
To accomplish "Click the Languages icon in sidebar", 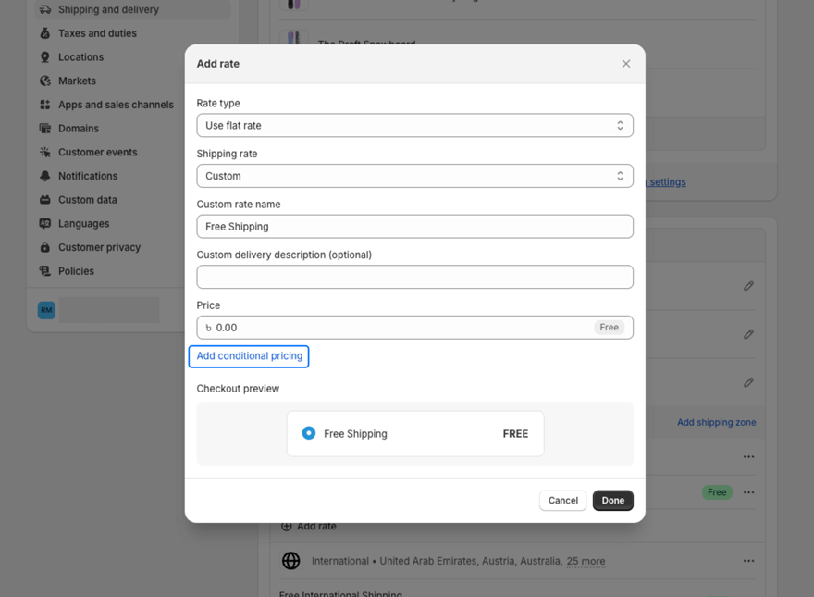I will coord(45,223).
